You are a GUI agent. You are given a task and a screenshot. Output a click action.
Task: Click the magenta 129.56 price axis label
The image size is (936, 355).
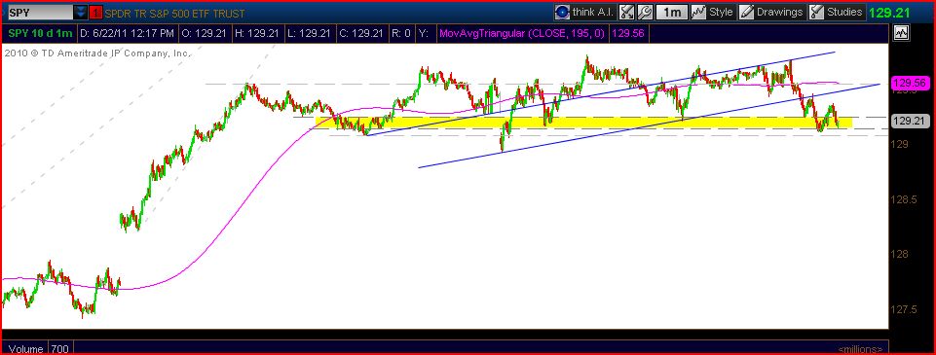point(911,84)
